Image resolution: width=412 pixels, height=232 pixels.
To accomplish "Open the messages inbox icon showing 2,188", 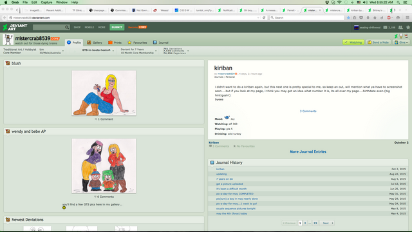I will 389,27.
